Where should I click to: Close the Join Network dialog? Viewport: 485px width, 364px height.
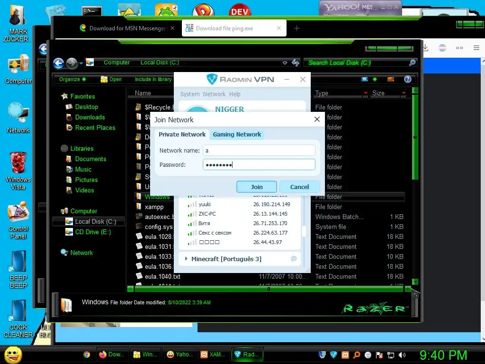(317, 119)
